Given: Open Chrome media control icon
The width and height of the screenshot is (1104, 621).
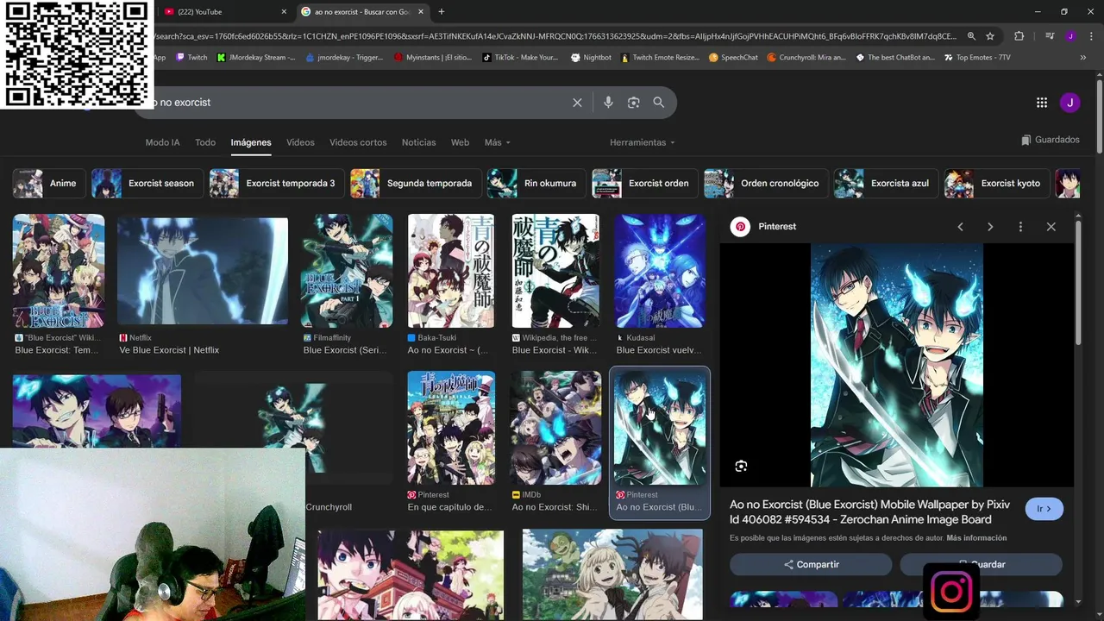Looking at the screenshot, I should click(1050, 36).
